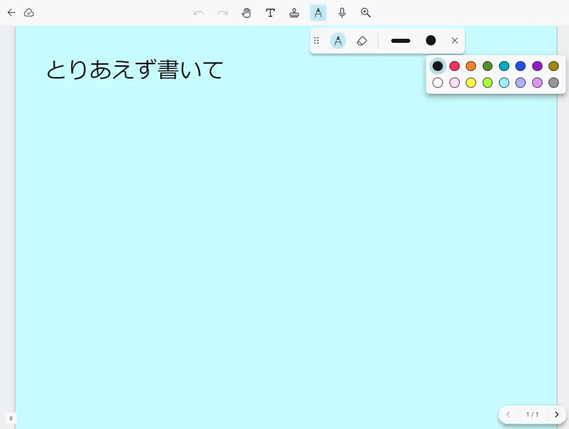Select the Text tool
Image resolution: width=569 pixels, height=429 pixels.
270,13
